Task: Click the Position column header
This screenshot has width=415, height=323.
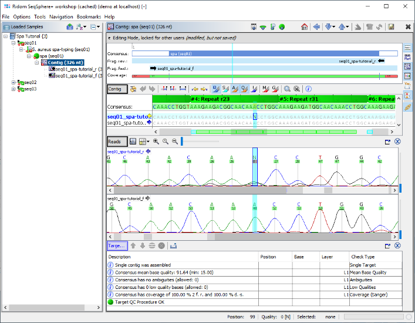Action: [x=268, y=257]
